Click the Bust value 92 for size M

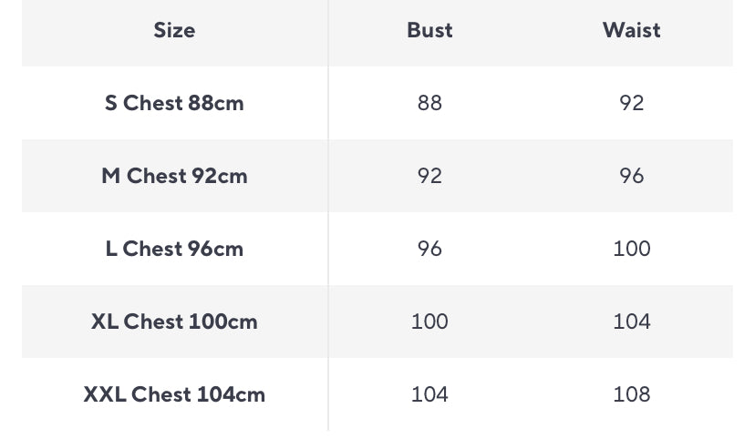429,176
